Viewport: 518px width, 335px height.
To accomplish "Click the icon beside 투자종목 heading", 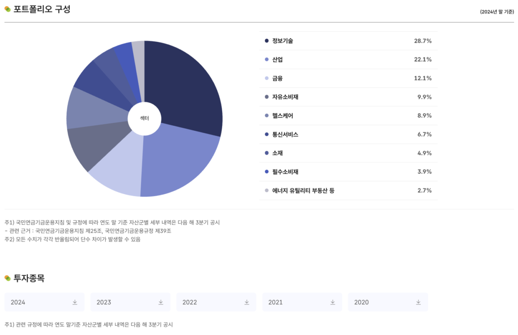I will [x=8, y=278].
